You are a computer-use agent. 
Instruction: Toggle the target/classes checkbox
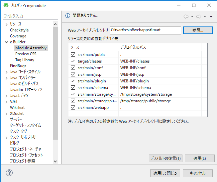[73, 61]
